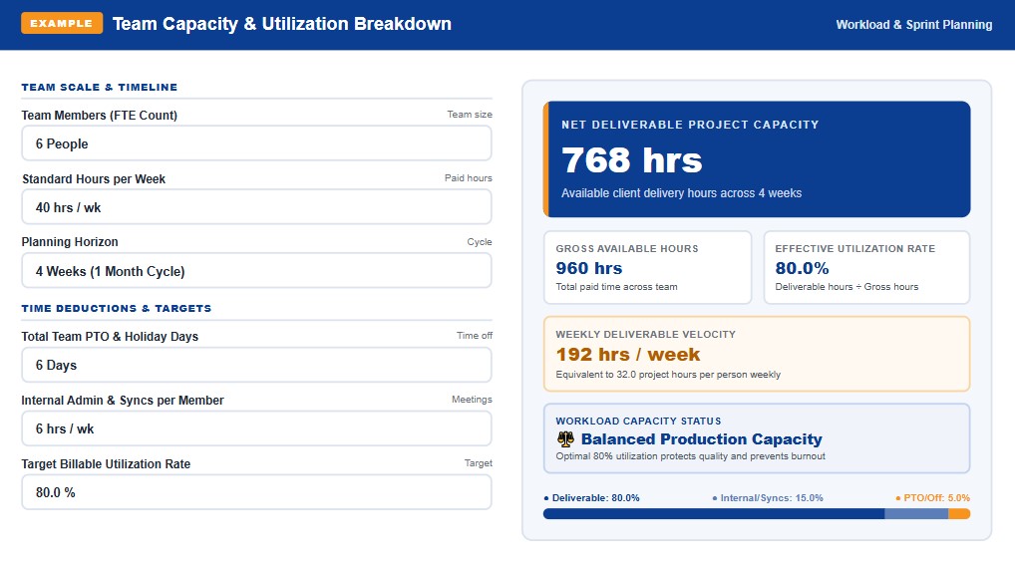The height and width of the screenshot is (565, 1015).
Task: Click the balance scales icon in capacity status
Action: coord(565,438)
